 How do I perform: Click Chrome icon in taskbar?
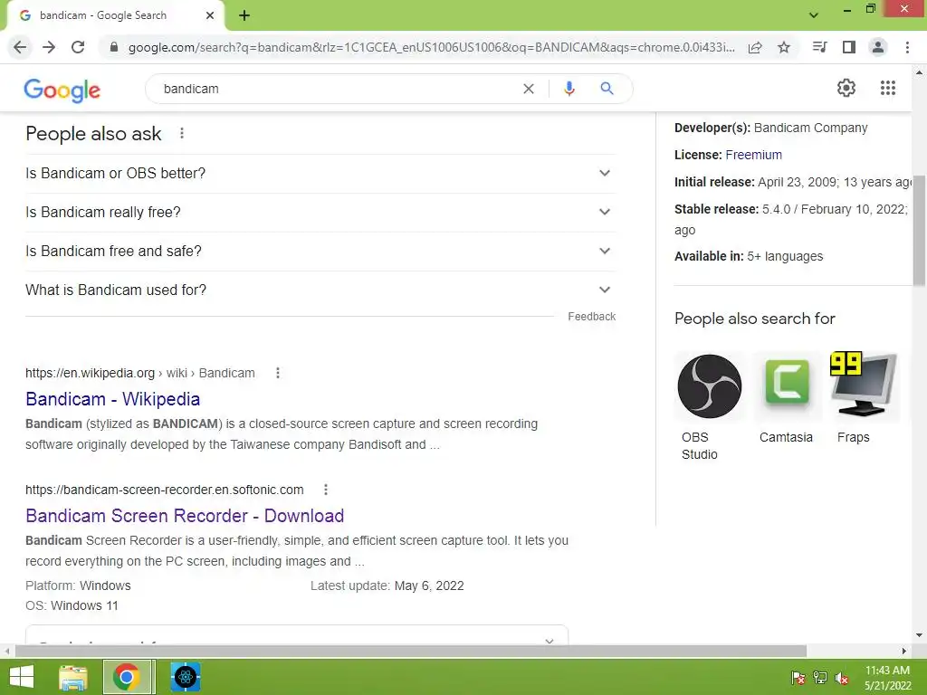pos(129,677)
